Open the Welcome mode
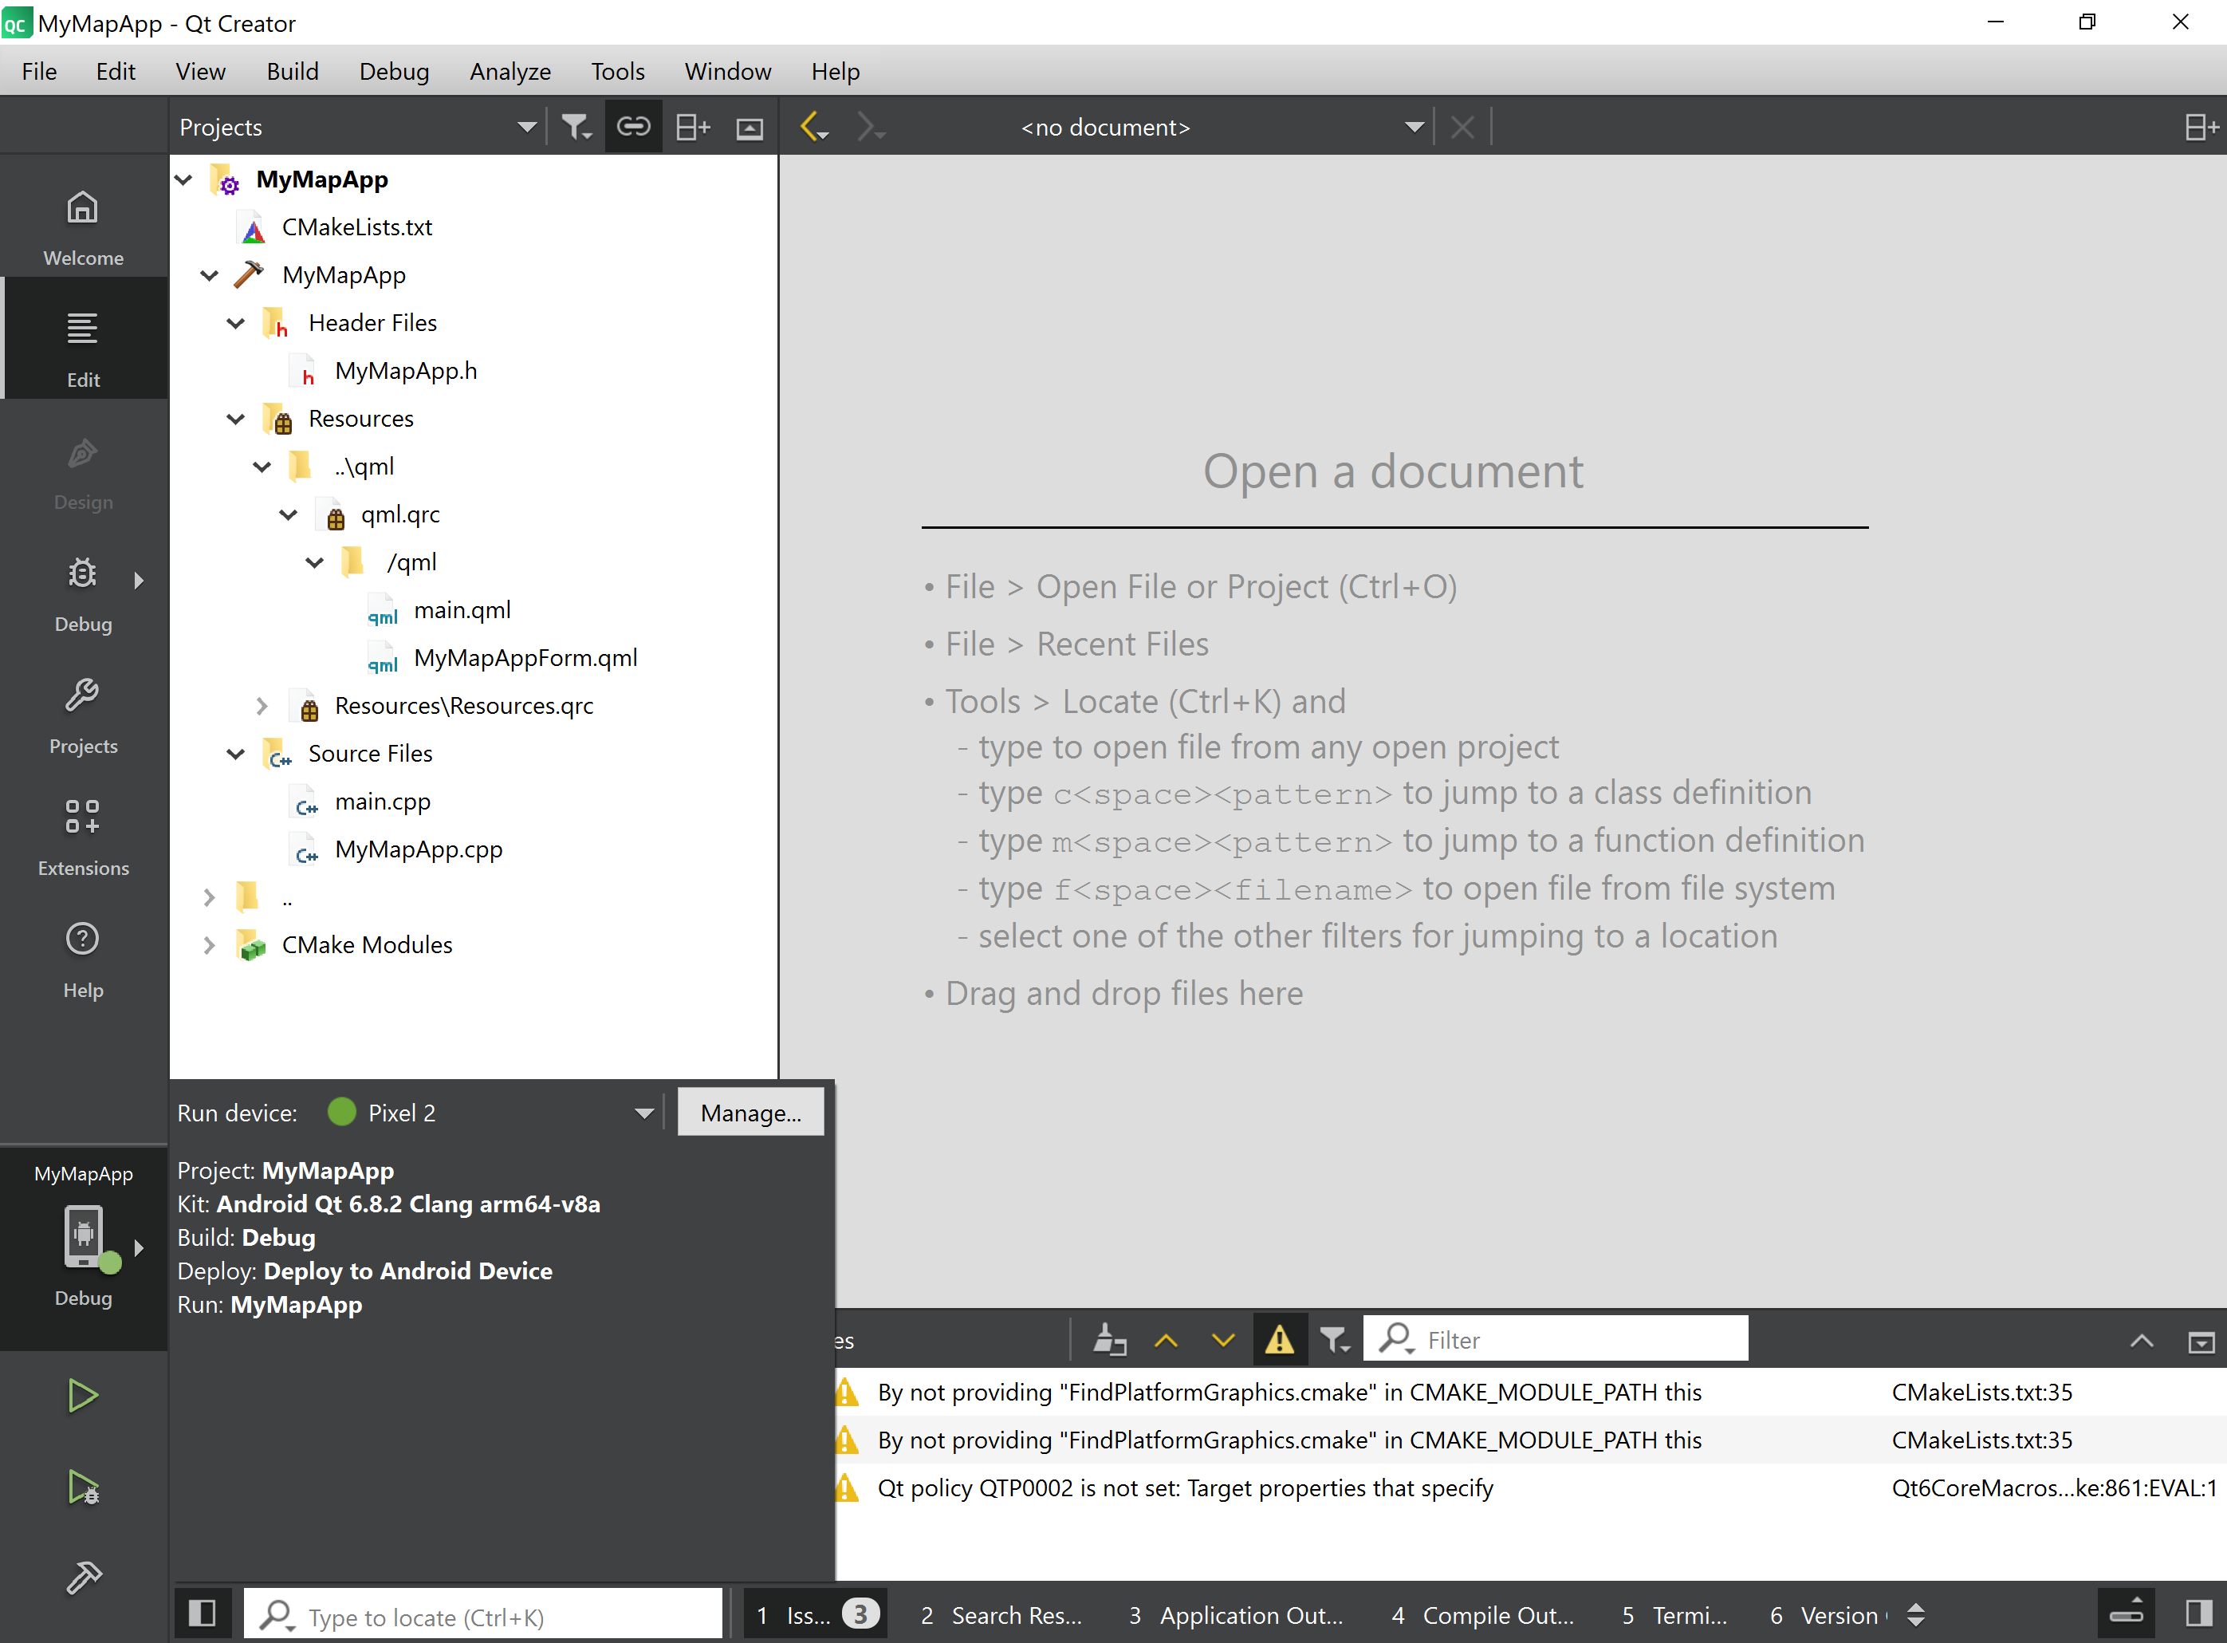Viewport: 2227px width, 1643px height. point(82,228)
